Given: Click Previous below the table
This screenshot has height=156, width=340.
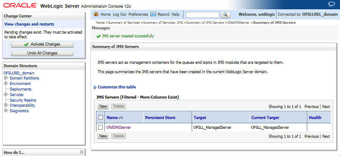Looking at the screenshot, I should click(x=312, y=136).
